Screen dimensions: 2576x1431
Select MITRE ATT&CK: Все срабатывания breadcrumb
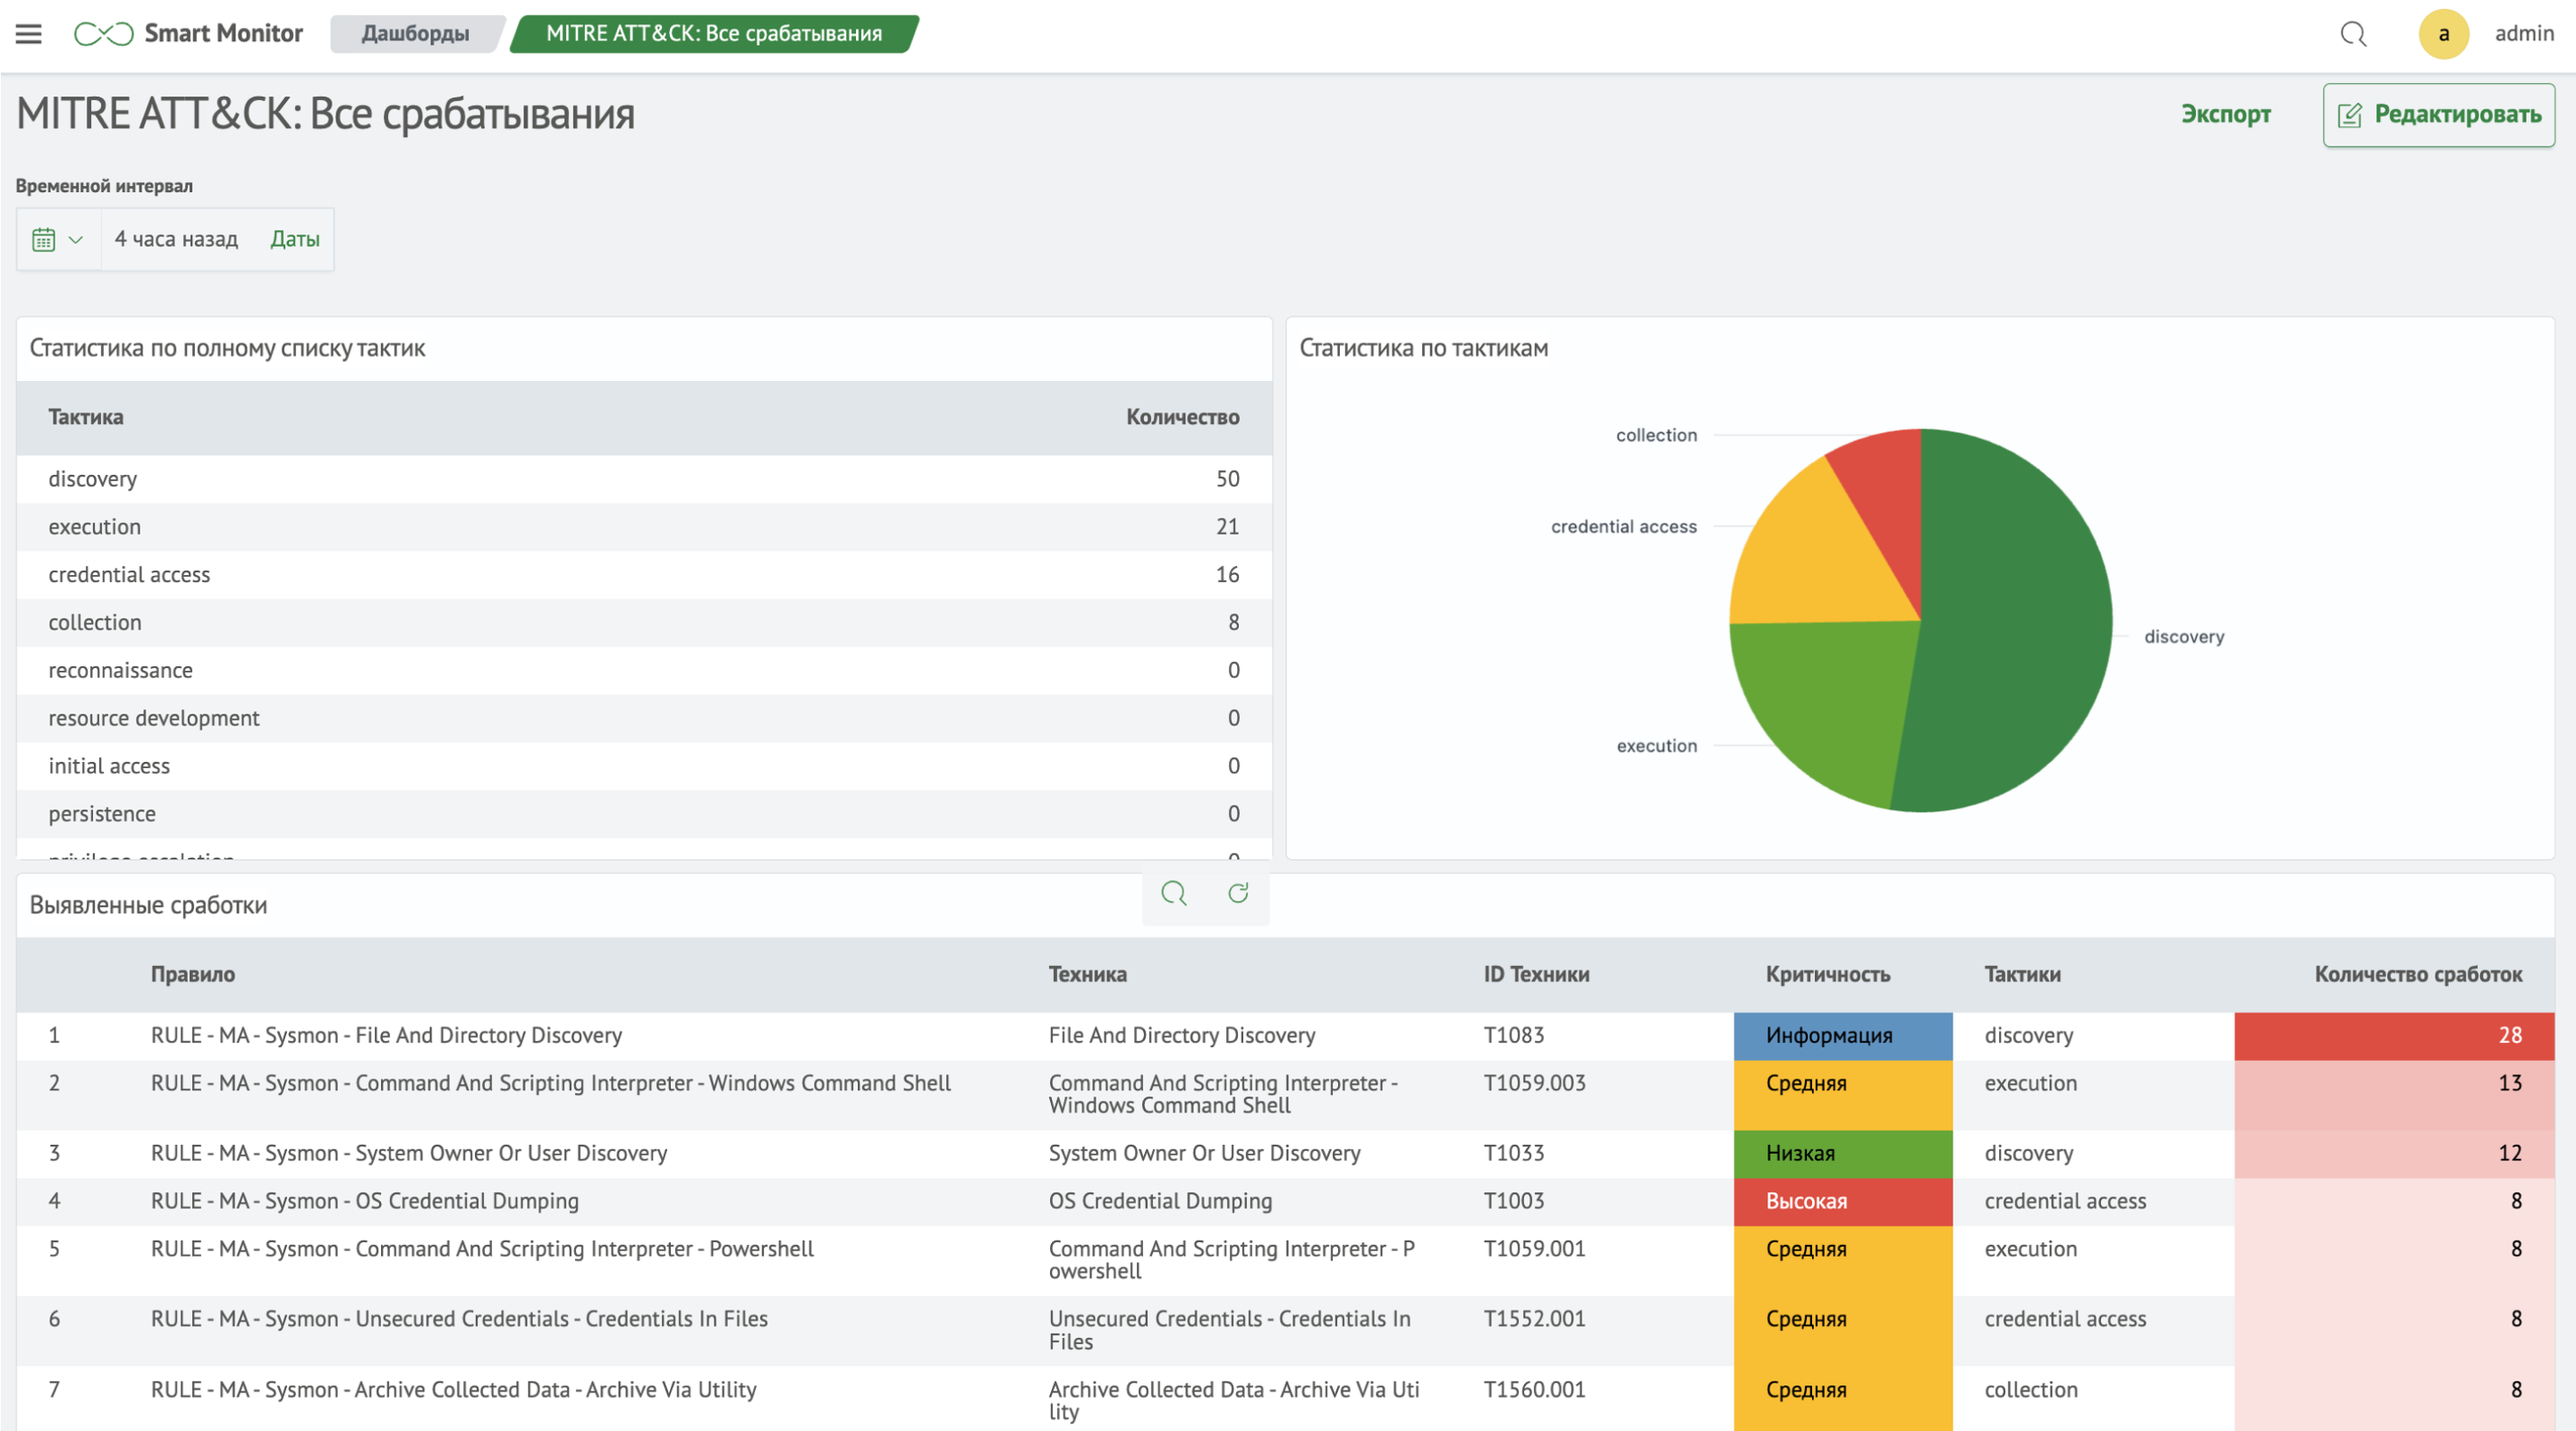pos(713,34)
